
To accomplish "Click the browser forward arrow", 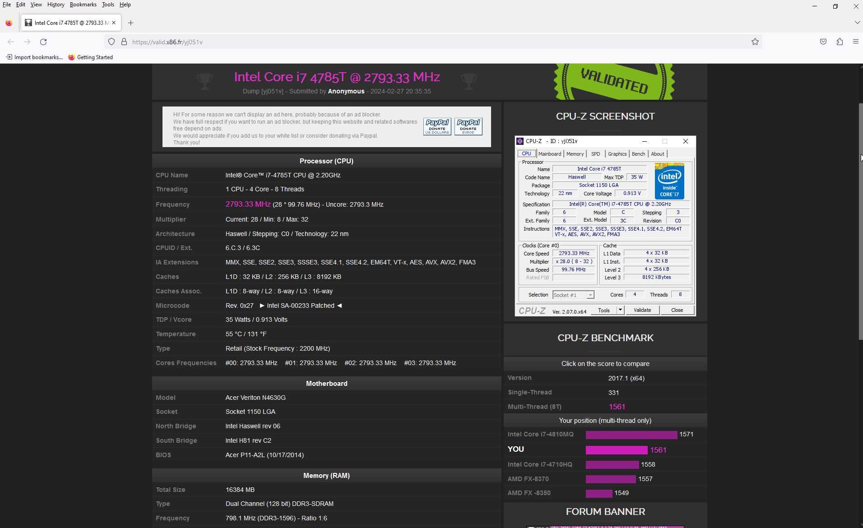I will (x=27, y=42).
